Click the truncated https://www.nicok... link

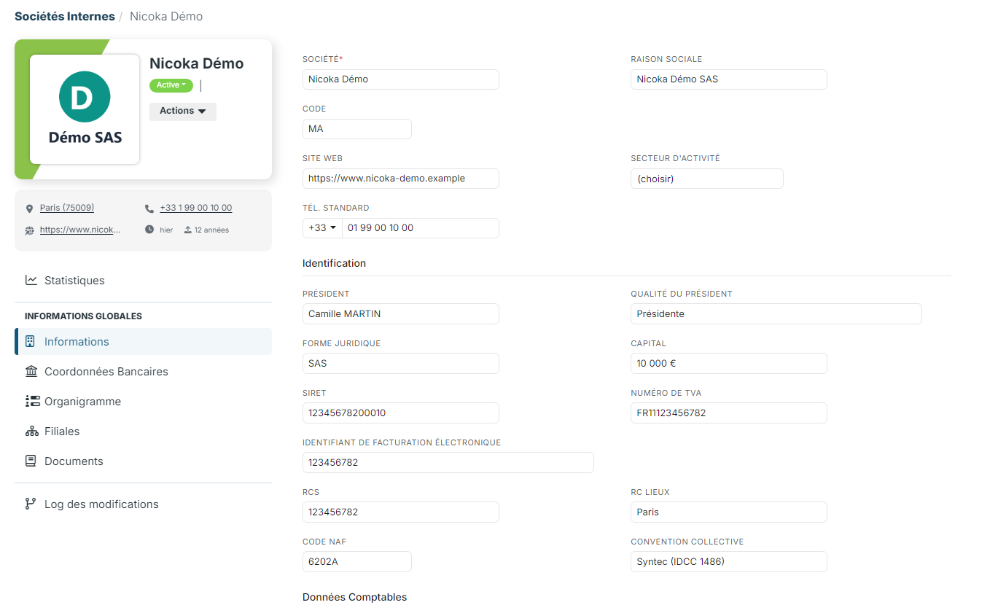pyautogui.click(x=80, y=230)
